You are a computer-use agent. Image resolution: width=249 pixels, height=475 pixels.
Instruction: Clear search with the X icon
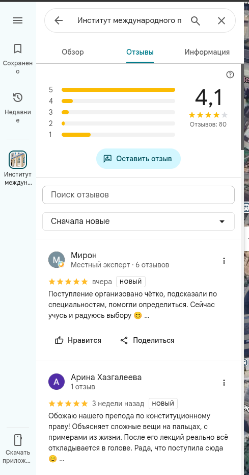(222, 20)
